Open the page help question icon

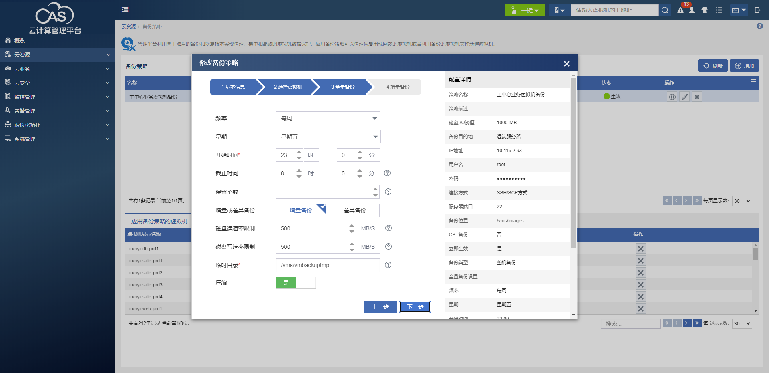click(x=760, y=26)
